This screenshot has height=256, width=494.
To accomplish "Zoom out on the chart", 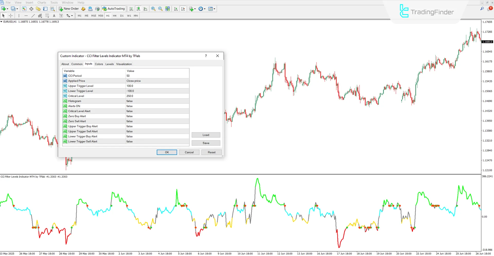I will coord(160,8).
